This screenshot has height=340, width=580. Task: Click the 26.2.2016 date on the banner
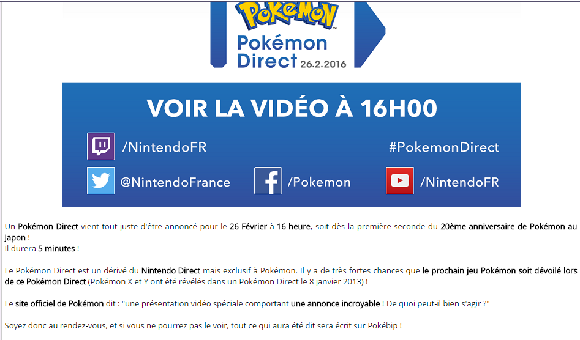coord(323,64)
